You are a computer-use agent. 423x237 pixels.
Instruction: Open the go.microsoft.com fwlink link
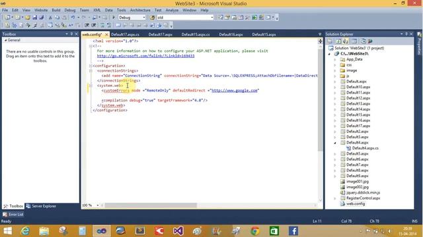(x=145, y=56)
